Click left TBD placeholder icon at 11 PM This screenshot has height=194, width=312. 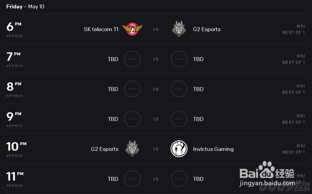click(132, 179)
